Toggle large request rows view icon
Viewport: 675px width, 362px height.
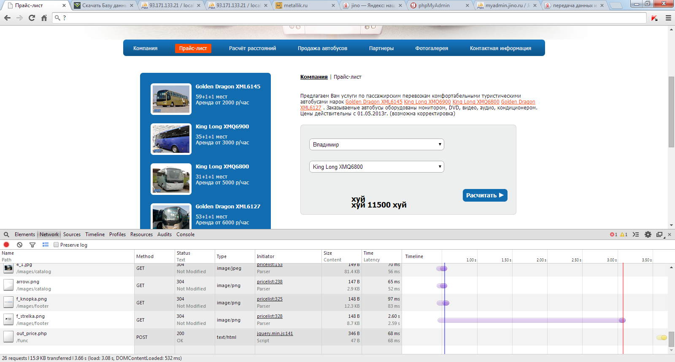pos(46,245)
